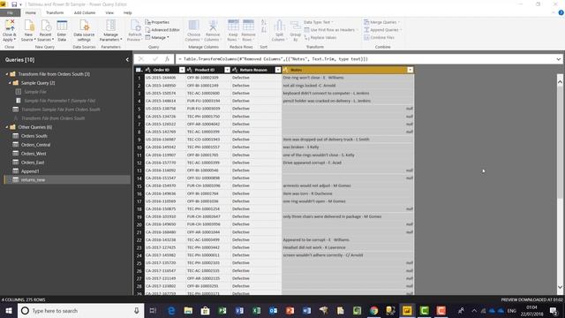This screenshot has height=318, width=565.
Task: Collapse the Queries pane with chevron
Action: (127, 59)
